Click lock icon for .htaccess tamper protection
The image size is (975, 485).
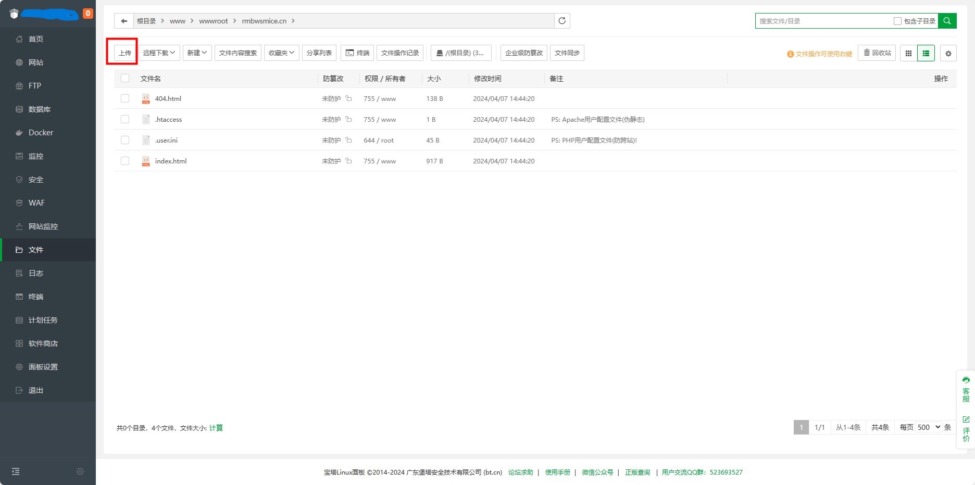pos(348,119)
